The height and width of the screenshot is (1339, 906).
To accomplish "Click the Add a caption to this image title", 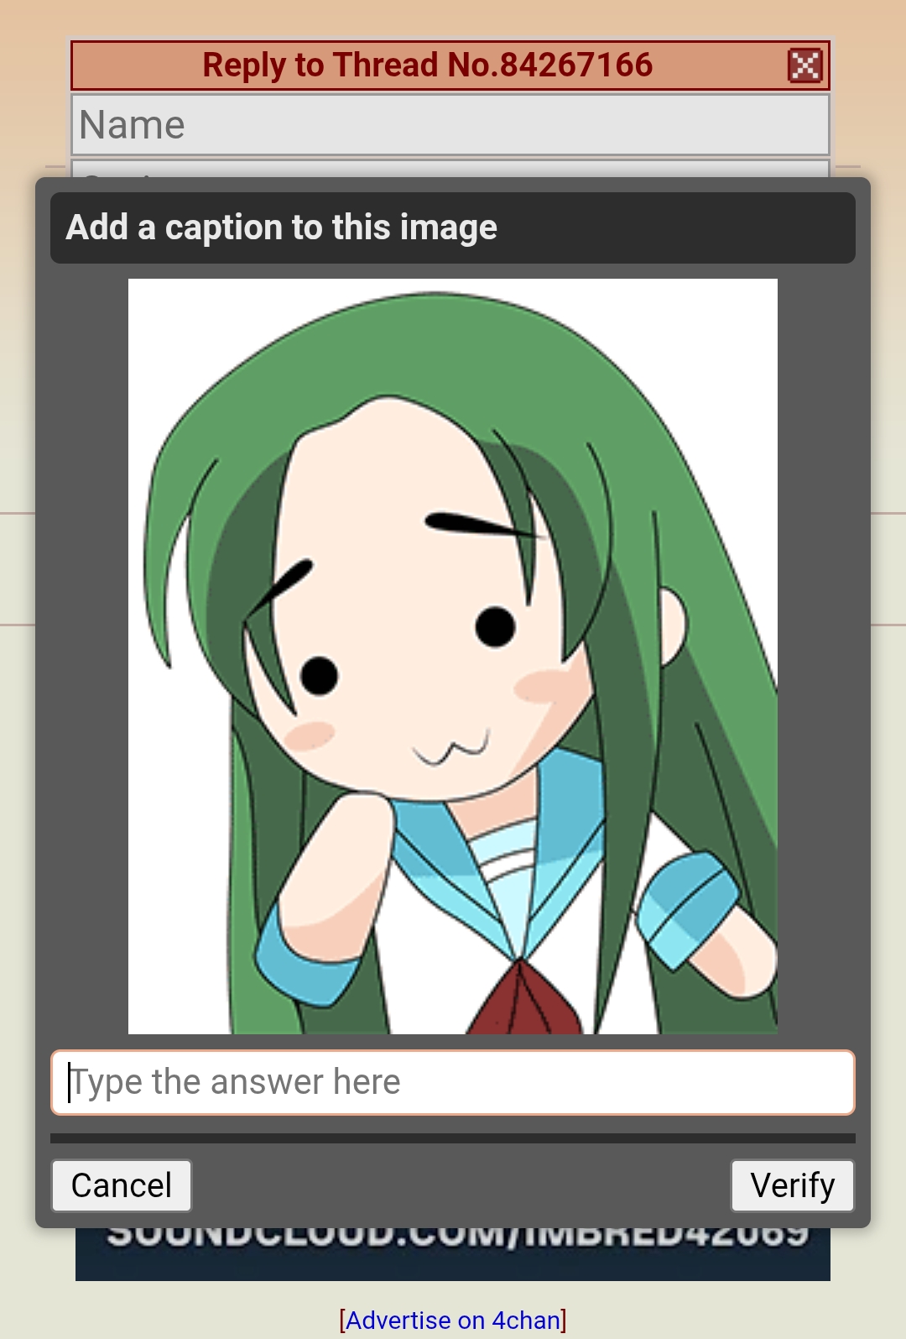I will (282, 228).
